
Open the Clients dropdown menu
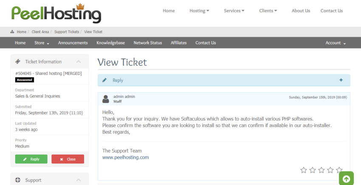[x=268, y=11]
